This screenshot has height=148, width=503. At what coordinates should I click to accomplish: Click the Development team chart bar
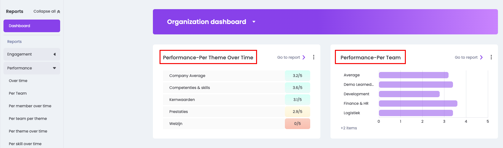409,94
